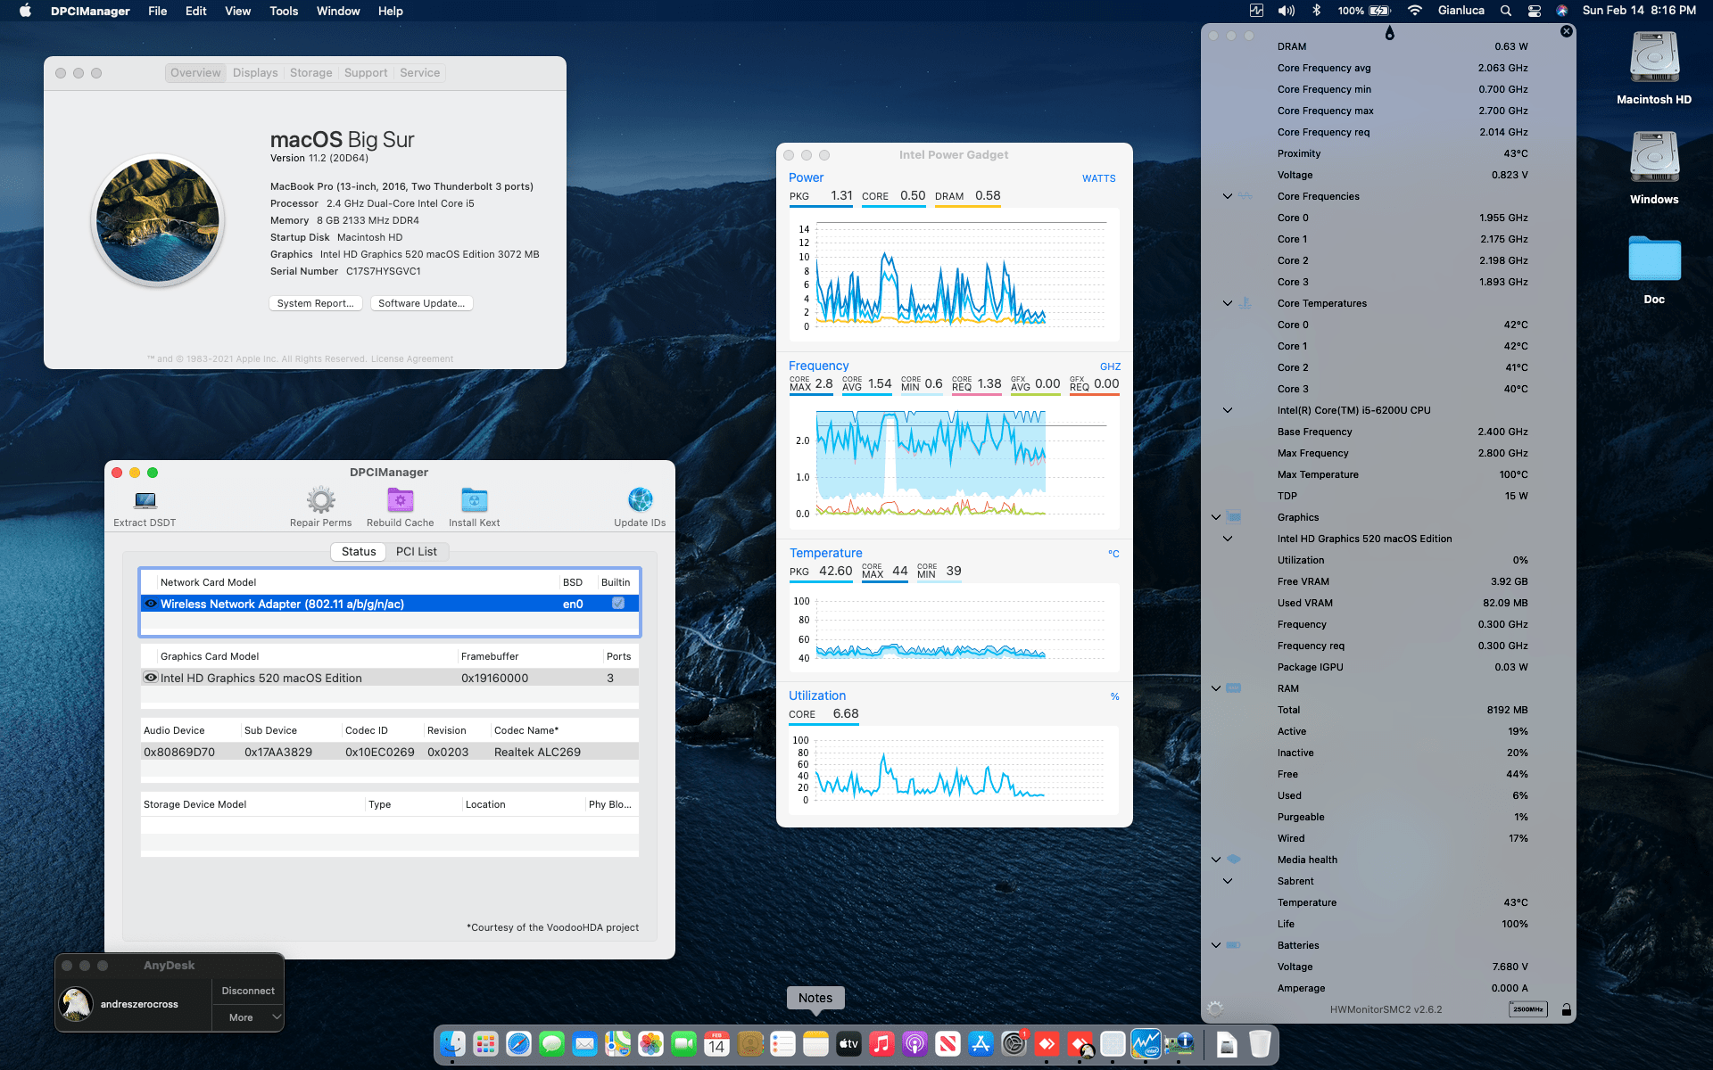Click Rebuild Cache icon in DPCIManager
Viewport: 1713px width, 1070px height.
click(401, 500)
